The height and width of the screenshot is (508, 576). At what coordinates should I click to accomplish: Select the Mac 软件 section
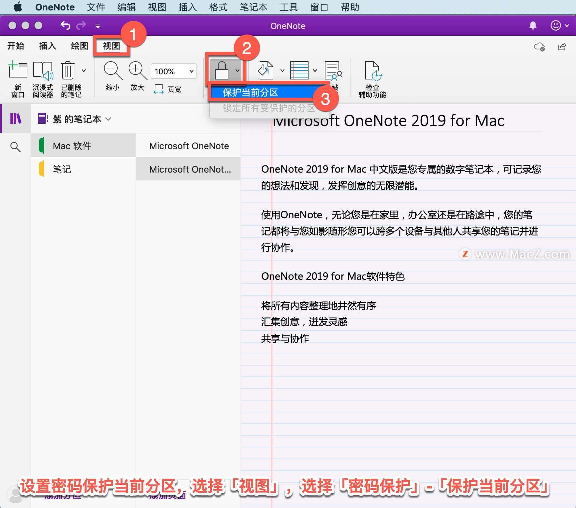click(83, 146)
